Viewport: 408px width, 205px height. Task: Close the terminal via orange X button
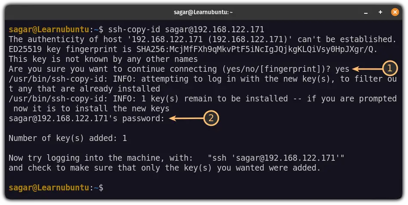click(395, 12)
